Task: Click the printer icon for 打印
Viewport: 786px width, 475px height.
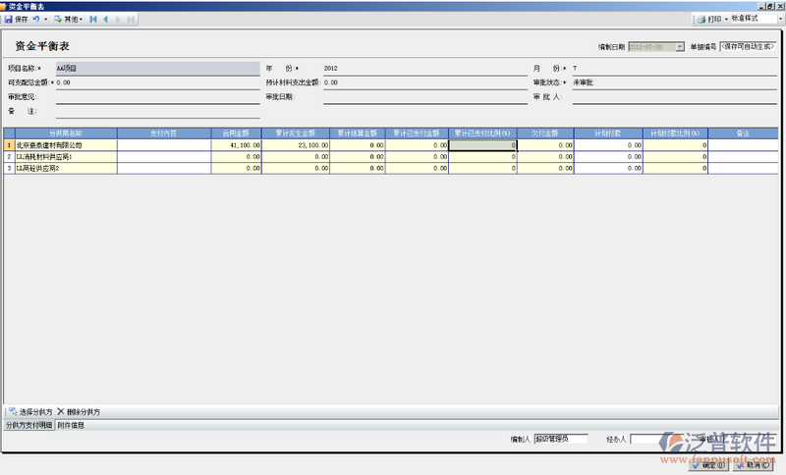Action: point(702,19)
